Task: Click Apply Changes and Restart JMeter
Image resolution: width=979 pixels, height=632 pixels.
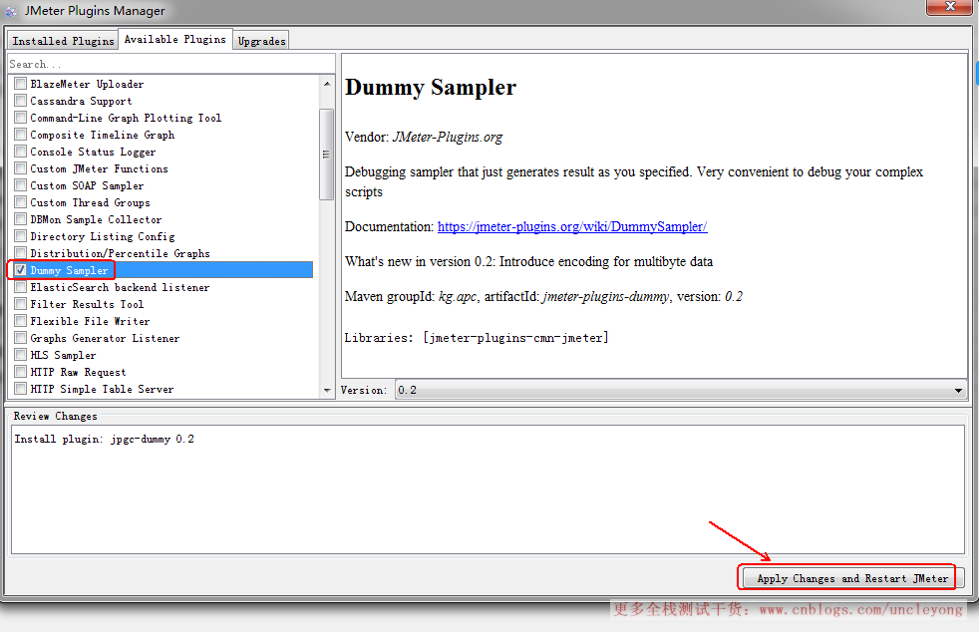Action: pos(852,578)
